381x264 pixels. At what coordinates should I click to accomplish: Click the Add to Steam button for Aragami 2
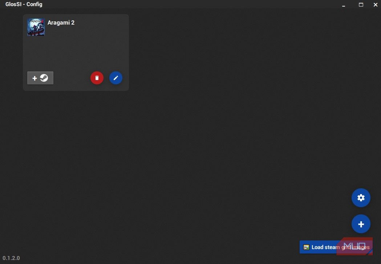coord(40,77)
